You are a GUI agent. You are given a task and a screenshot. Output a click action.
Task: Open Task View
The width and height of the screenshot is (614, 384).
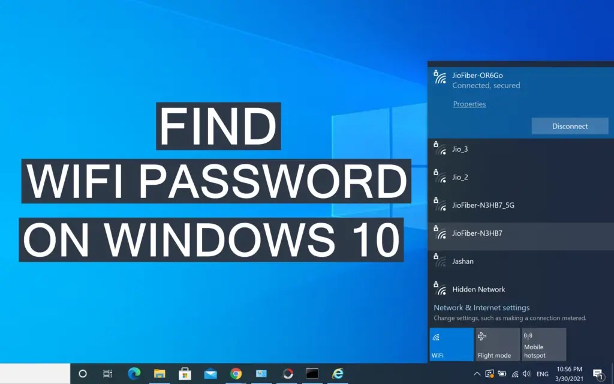(x=107, y=373)
